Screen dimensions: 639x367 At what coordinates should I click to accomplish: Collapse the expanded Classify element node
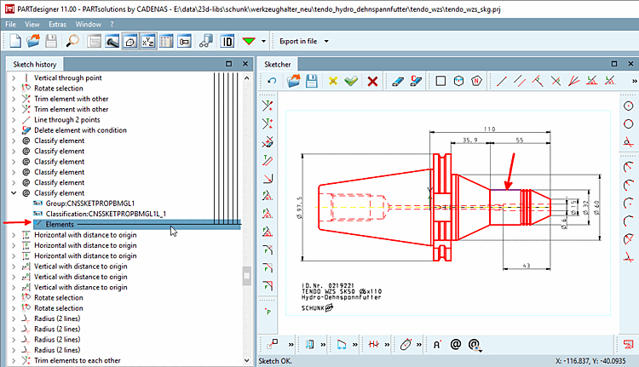pos(13,193)
